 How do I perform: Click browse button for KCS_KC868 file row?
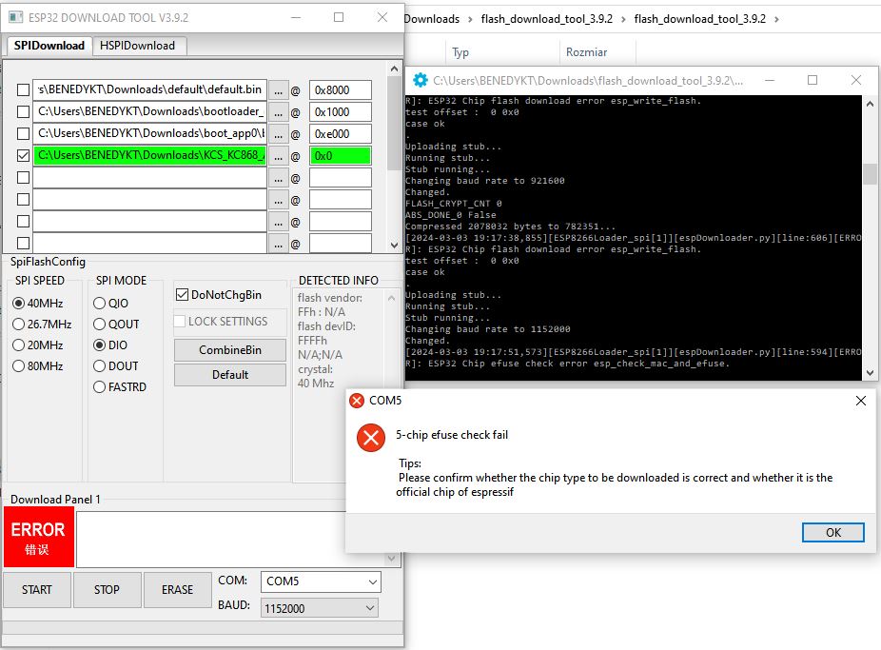278,156
